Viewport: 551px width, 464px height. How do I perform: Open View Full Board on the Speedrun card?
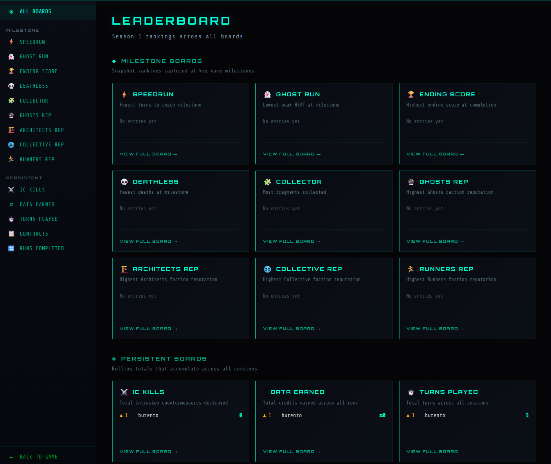click(x=148, y=154)
